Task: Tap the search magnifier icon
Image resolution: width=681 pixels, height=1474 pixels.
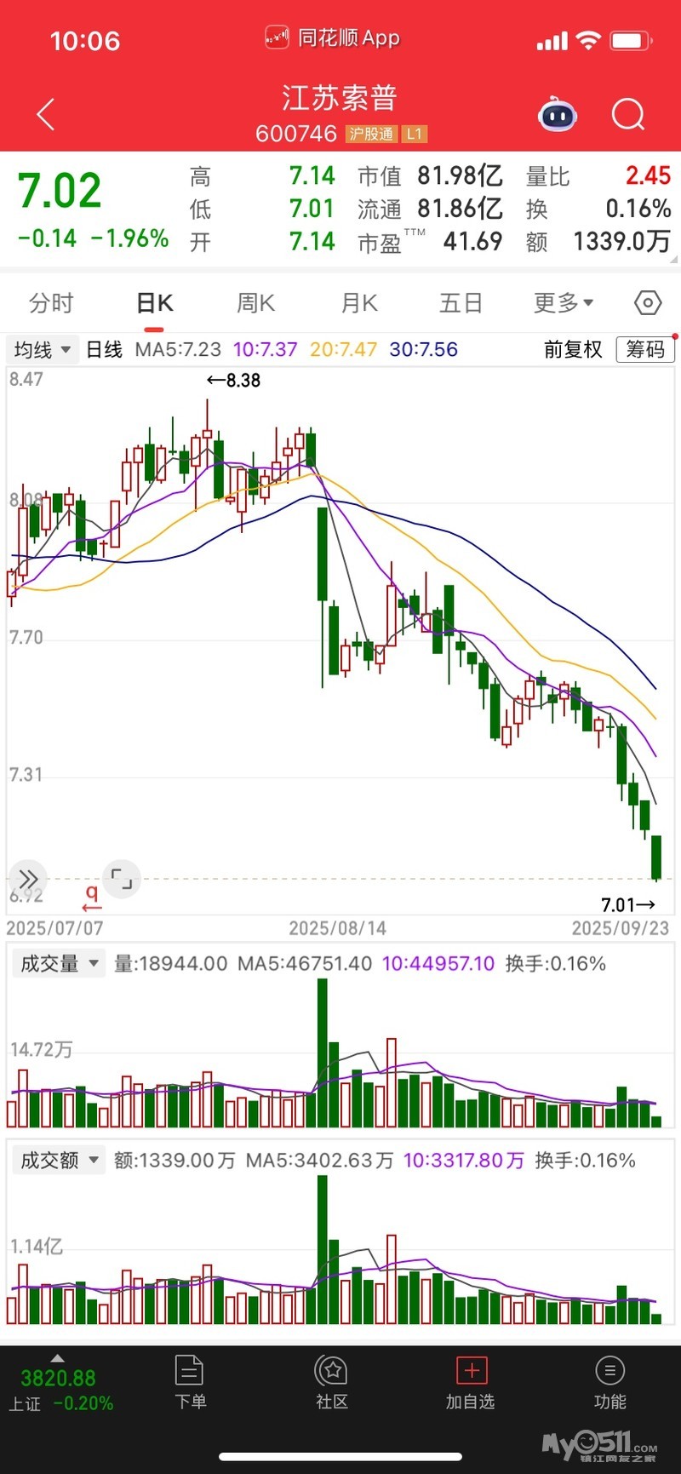Action: [x=628, y=114]
